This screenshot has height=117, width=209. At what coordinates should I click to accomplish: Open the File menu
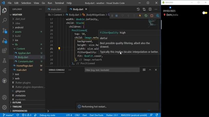9,3
